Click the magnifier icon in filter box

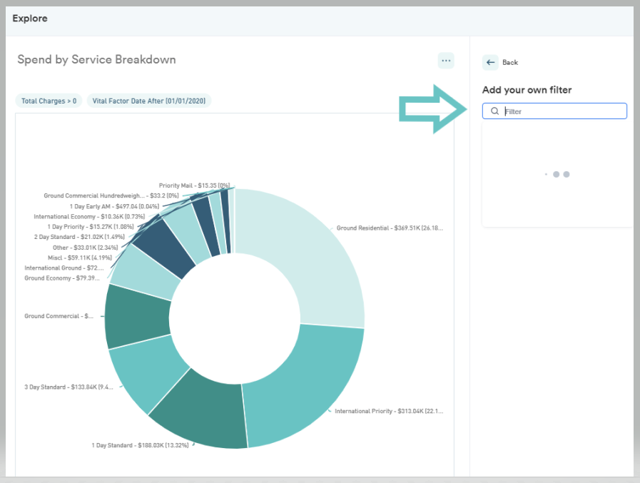(494, 111)
